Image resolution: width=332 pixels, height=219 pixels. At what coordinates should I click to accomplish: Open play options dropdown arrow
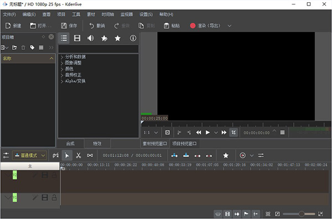click(x=216, y=133)
